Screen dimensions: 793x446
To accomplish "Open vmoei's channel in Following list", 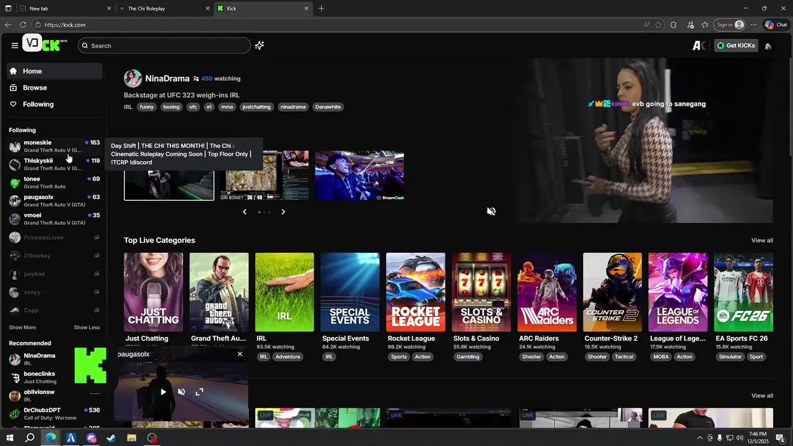I will (x=54, y=219).
